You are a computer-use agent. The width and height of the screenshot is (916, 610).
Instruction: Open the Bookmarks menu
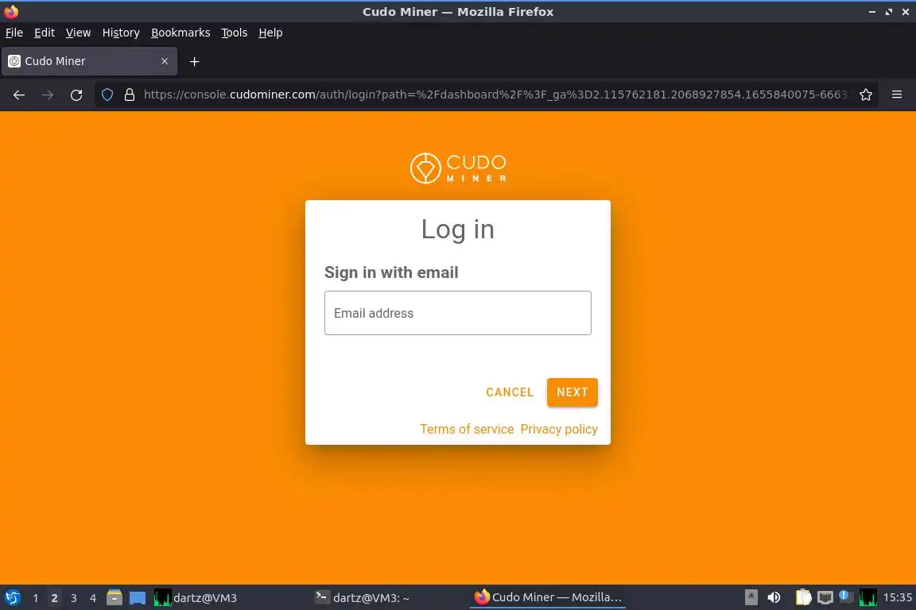pos(180,33)
